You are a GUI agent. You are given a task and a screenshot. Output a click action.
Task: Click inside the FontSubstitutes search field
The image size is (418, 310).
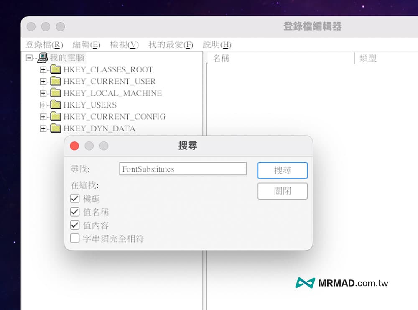(183, 169)
